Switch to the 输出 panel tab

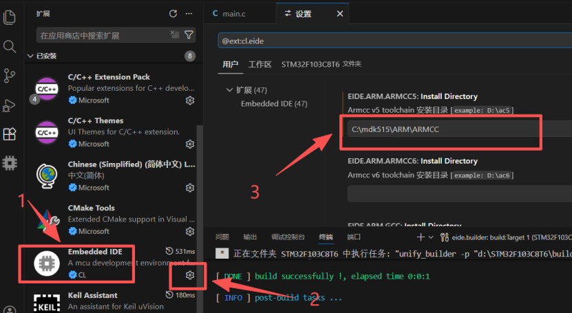tap(250, 237)
